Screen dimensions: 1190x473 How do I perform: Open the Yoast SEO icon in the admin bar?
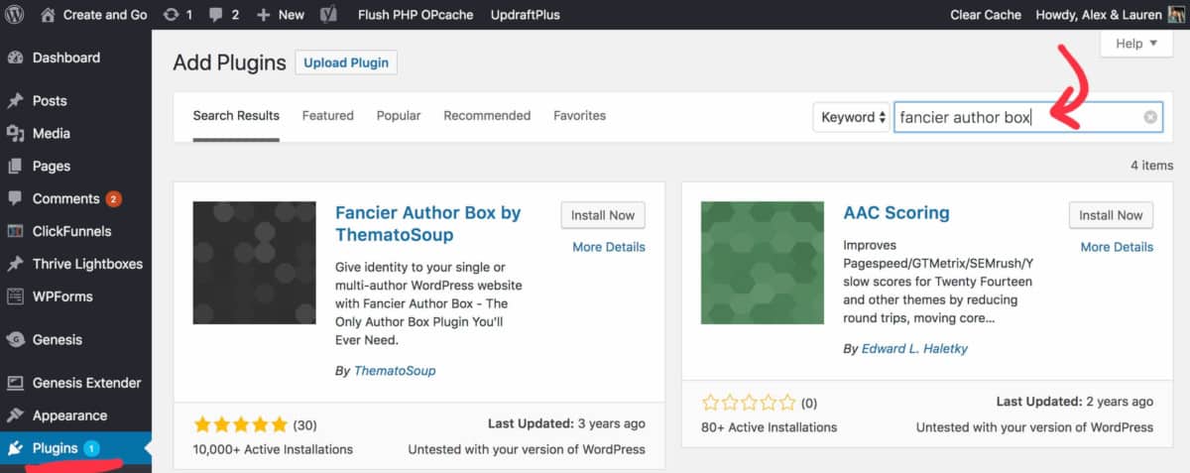click(x=327, y=15)
